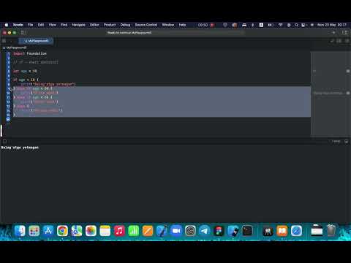Toggle the navigator sidebar button
This screenshot has width=351, height=263.
23,32
